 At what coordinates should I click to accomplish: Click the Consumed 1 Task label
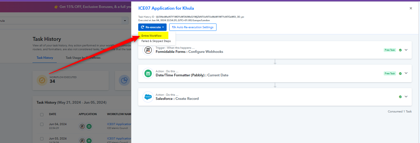[x=400, y=112]
